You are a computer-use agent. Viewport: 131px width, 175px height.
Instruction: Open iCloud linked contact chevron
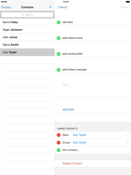tap(128, 142)
